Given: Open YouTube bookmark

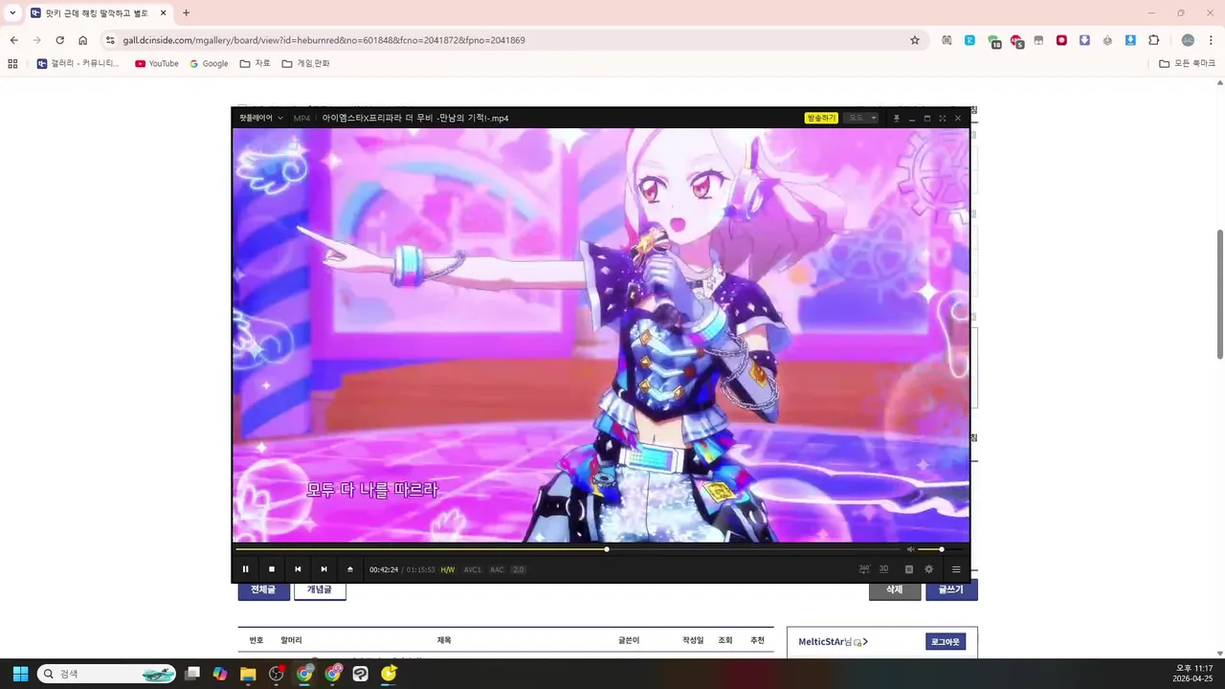Looking at the screenshot, I should (157, 63).
